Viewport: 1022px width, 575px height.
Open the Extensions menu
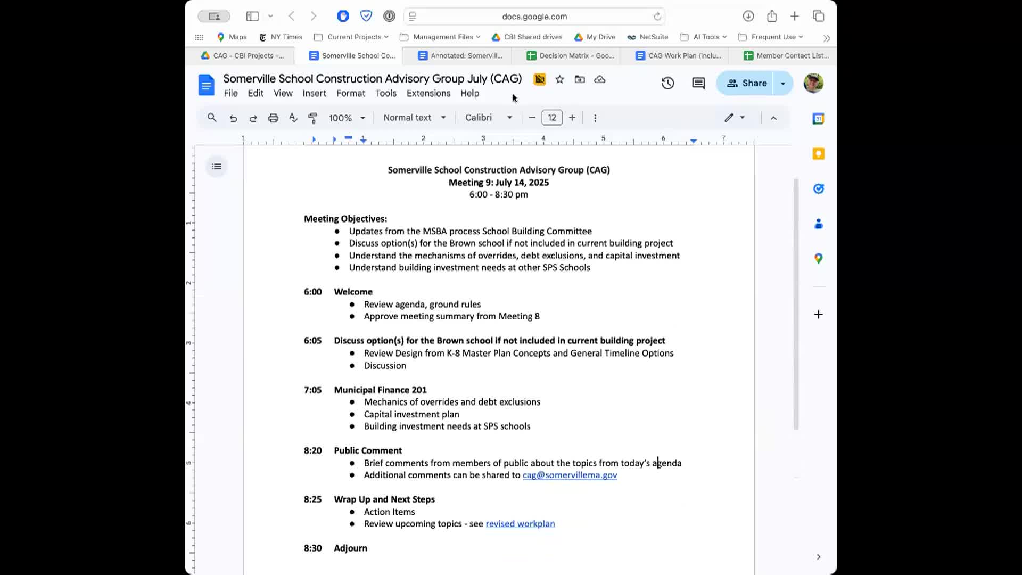[428, 93]
